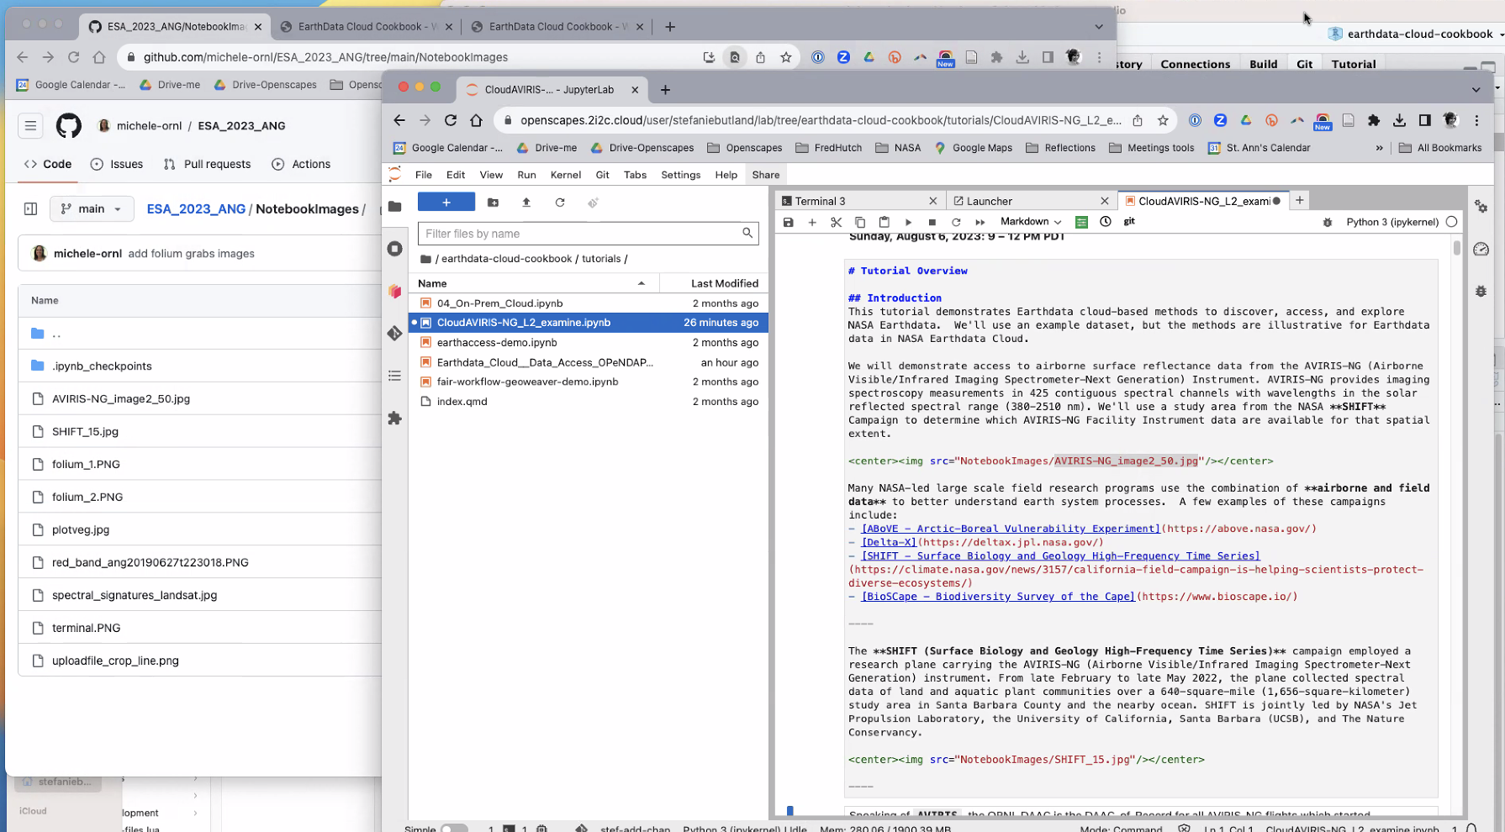This screenshot has width=1505, height=832.
Task: Open the Kernel menu
Action: point(565,175)
